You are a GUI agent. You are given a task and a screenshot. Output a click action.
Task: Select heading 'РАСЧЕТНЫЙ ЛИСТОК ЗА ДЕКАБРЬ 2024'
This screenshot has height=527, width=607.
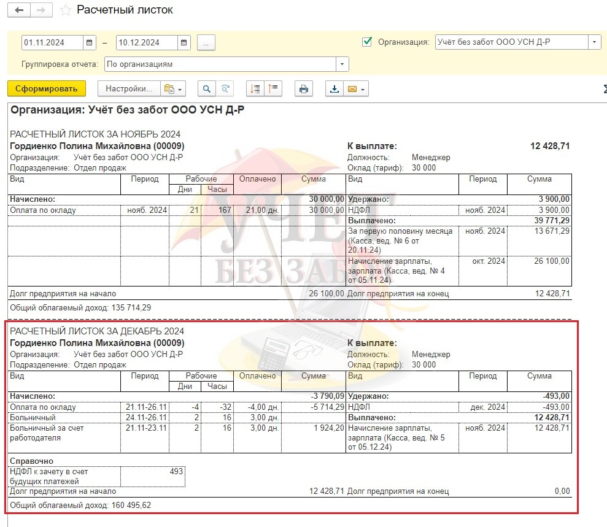coord(97,331)
